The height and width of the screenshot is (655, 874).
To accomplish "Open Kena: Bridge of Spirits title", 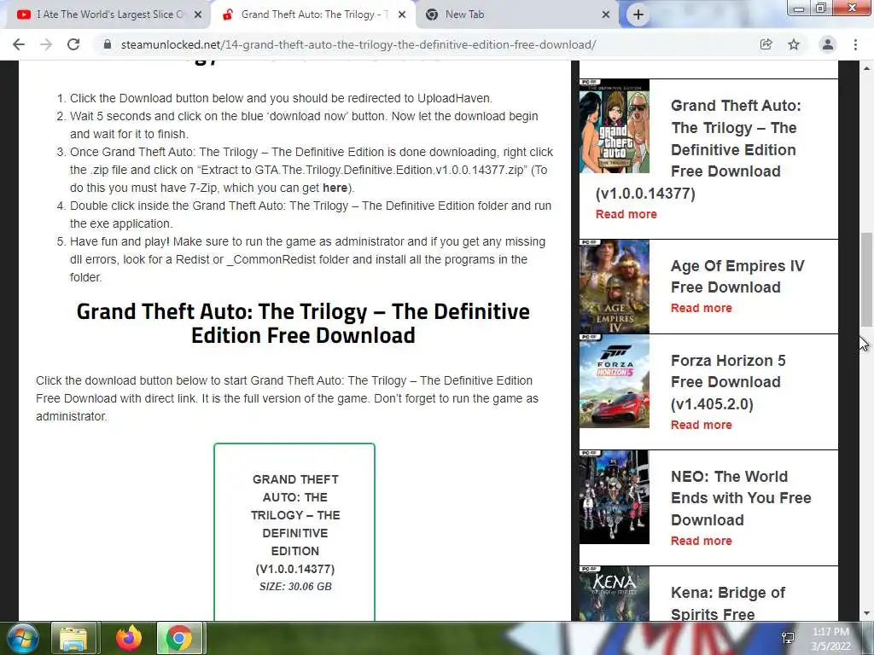I will [x=728, y=603].
